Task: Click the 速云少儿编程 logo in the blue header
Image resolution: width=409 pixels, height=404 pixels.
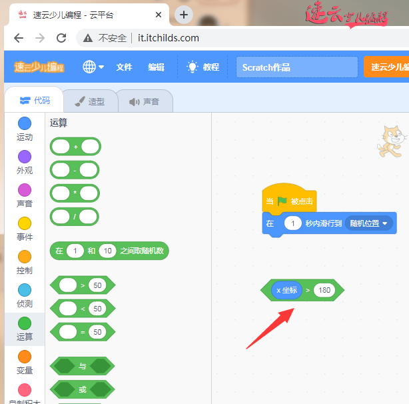Action: pos(39,67)
